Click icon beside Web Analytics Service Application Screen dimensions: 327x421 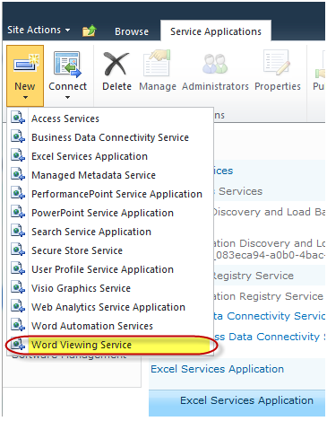tap(18, 306)
